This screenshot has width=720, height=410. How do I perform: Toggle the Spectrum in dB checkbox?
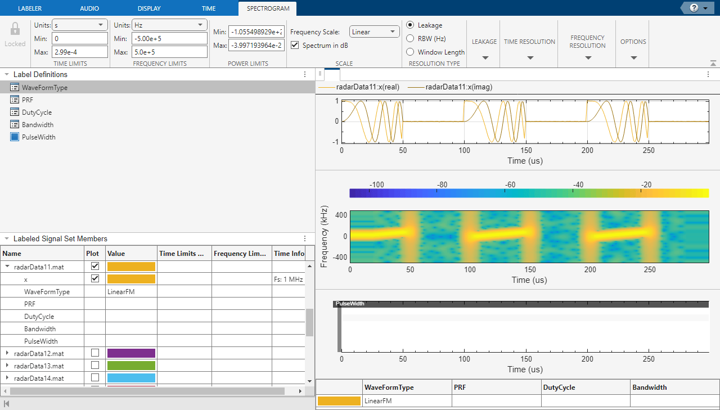coord(295,45)
